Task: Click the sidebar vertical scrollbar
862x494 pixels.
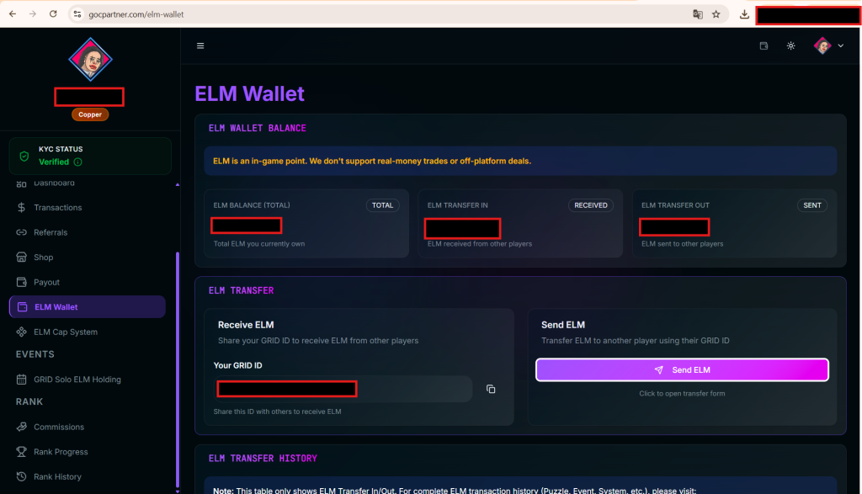Action: click(177, 368)
